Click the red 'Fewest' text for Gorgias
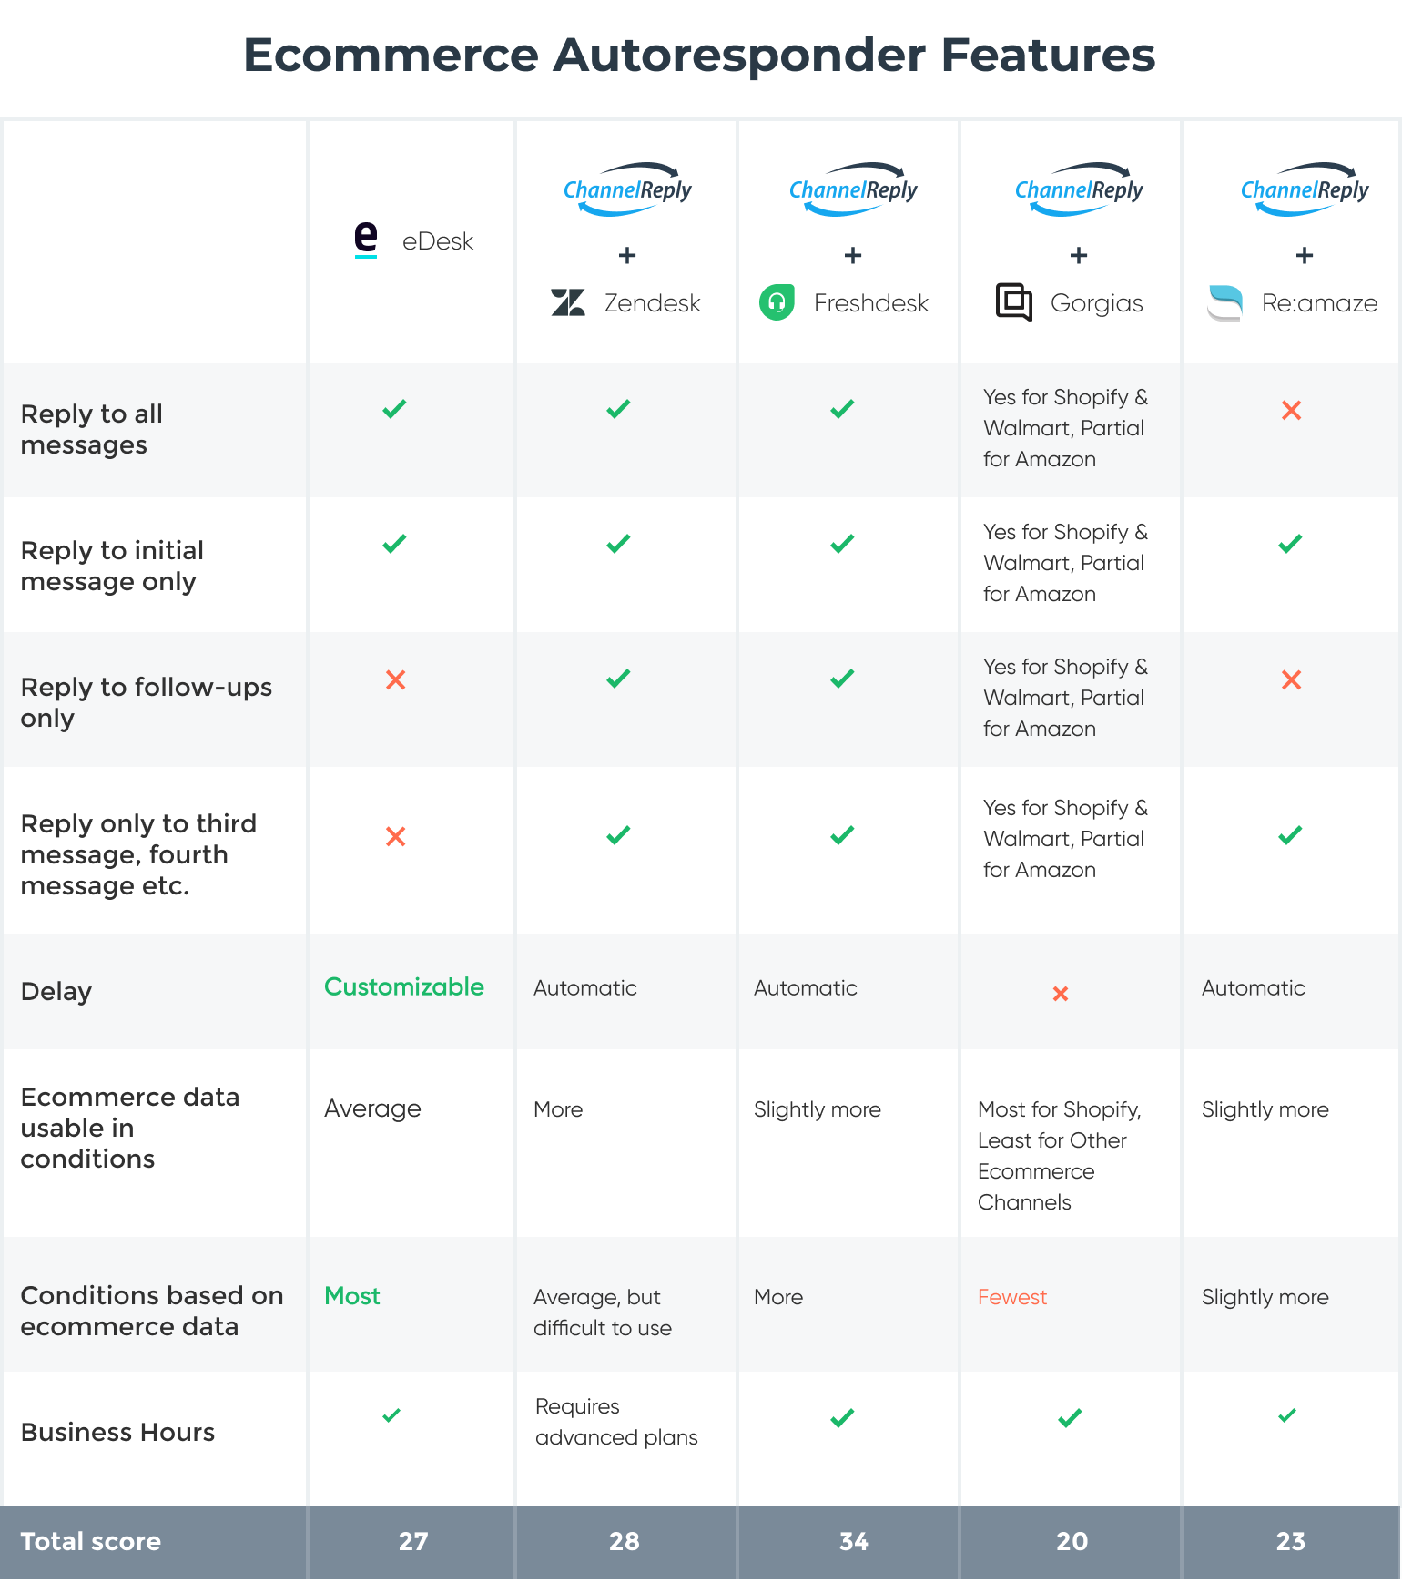The image size is (1402, 1583). [1012, 1297]
